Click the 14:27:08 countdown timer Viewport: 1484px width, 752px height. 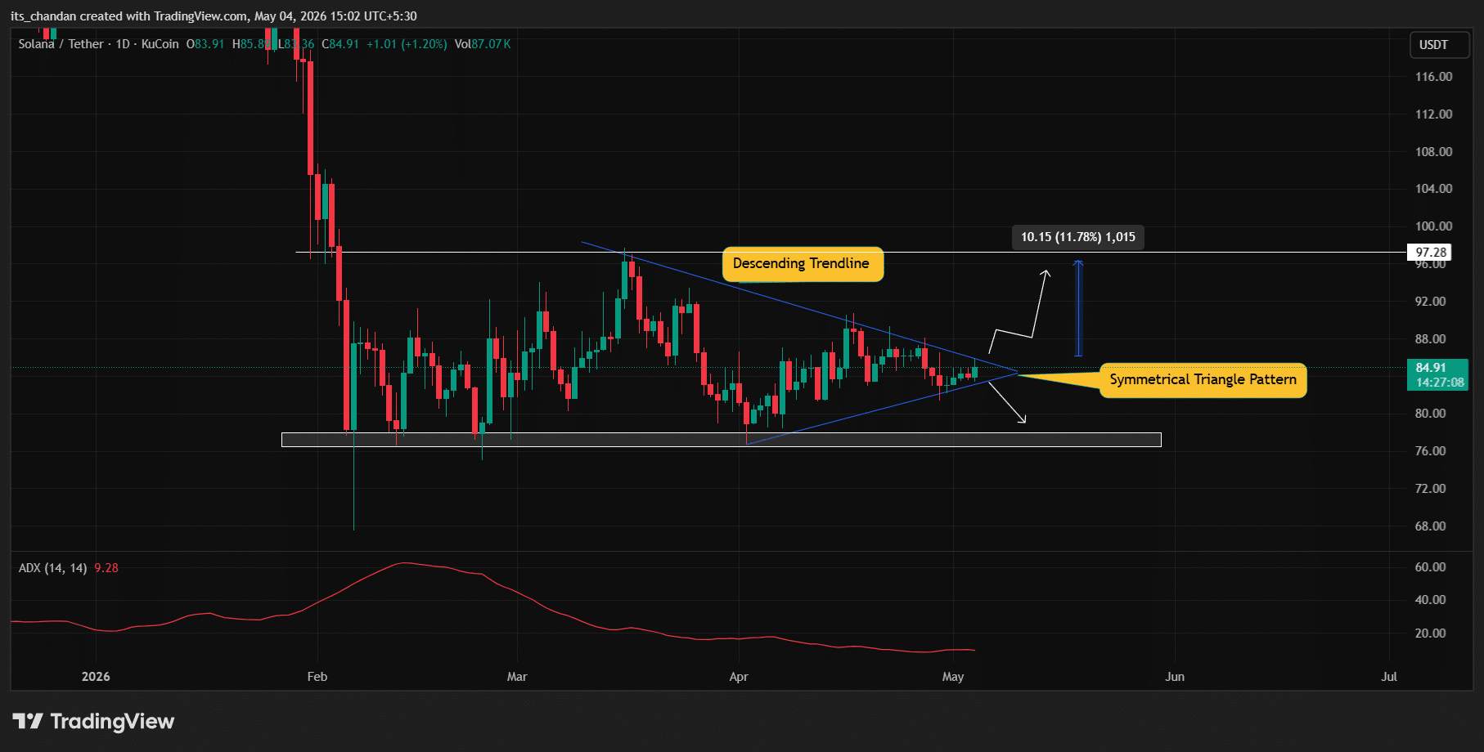click(1440, 383)
